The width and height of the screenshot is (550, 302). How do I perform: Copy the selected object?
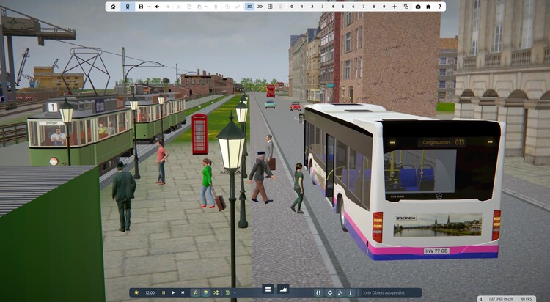click(x=189, y=7)
